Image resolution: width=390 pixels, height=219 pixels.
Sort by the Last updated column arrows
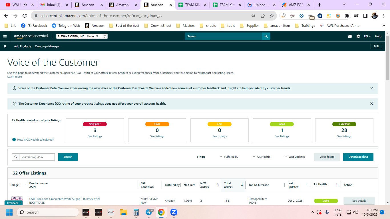[307, 185]
